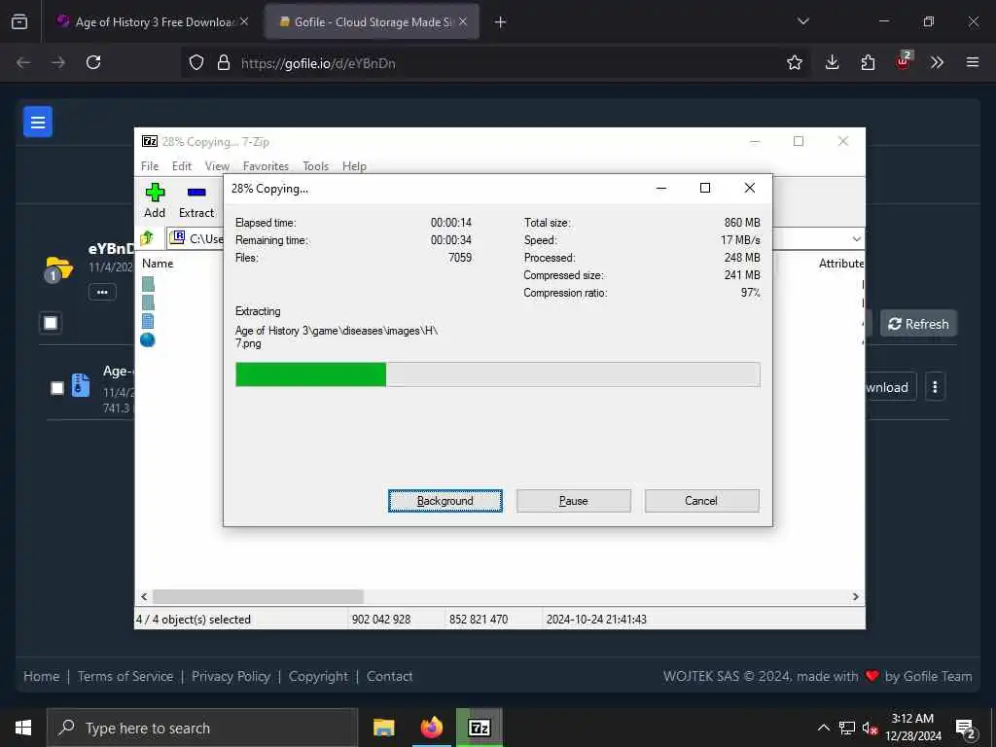Pause the extraction

(x=574, y=501)
